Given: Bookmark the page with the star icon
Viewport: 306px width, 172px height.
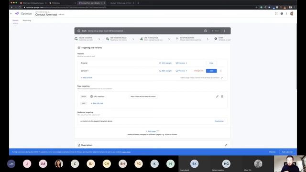Looking at the screenshot, I should (256, 7).
